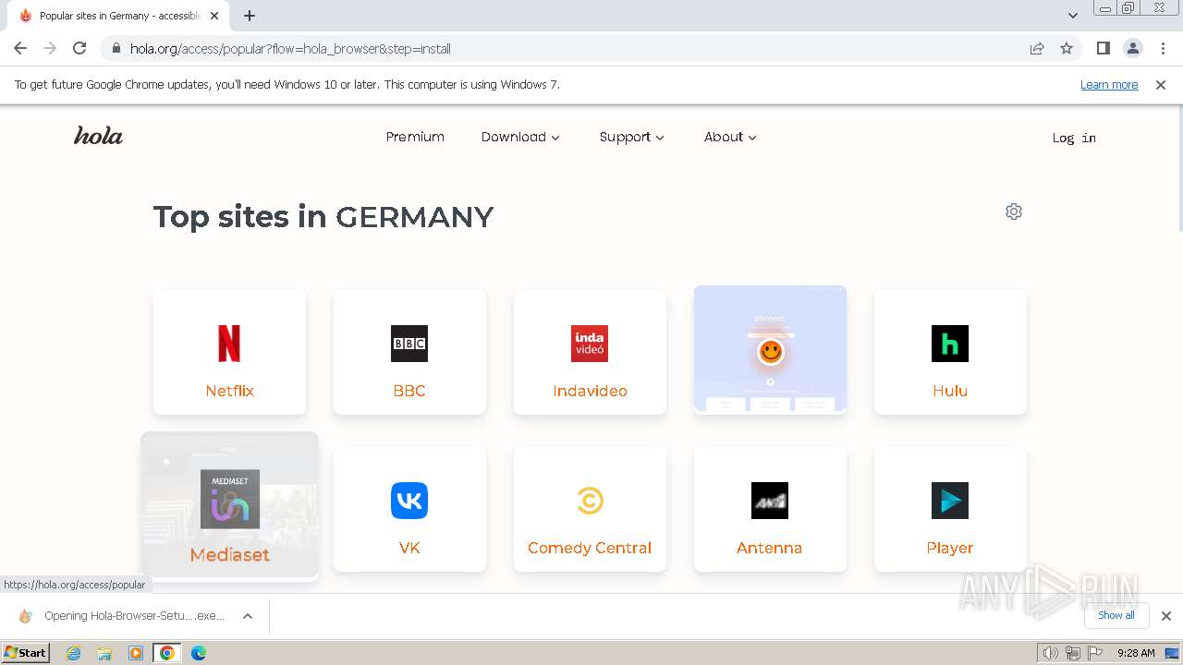Launch Microsoft Edge from taskbar
The height and width of the screenshot is (665, 1183).
coord(198,653)
